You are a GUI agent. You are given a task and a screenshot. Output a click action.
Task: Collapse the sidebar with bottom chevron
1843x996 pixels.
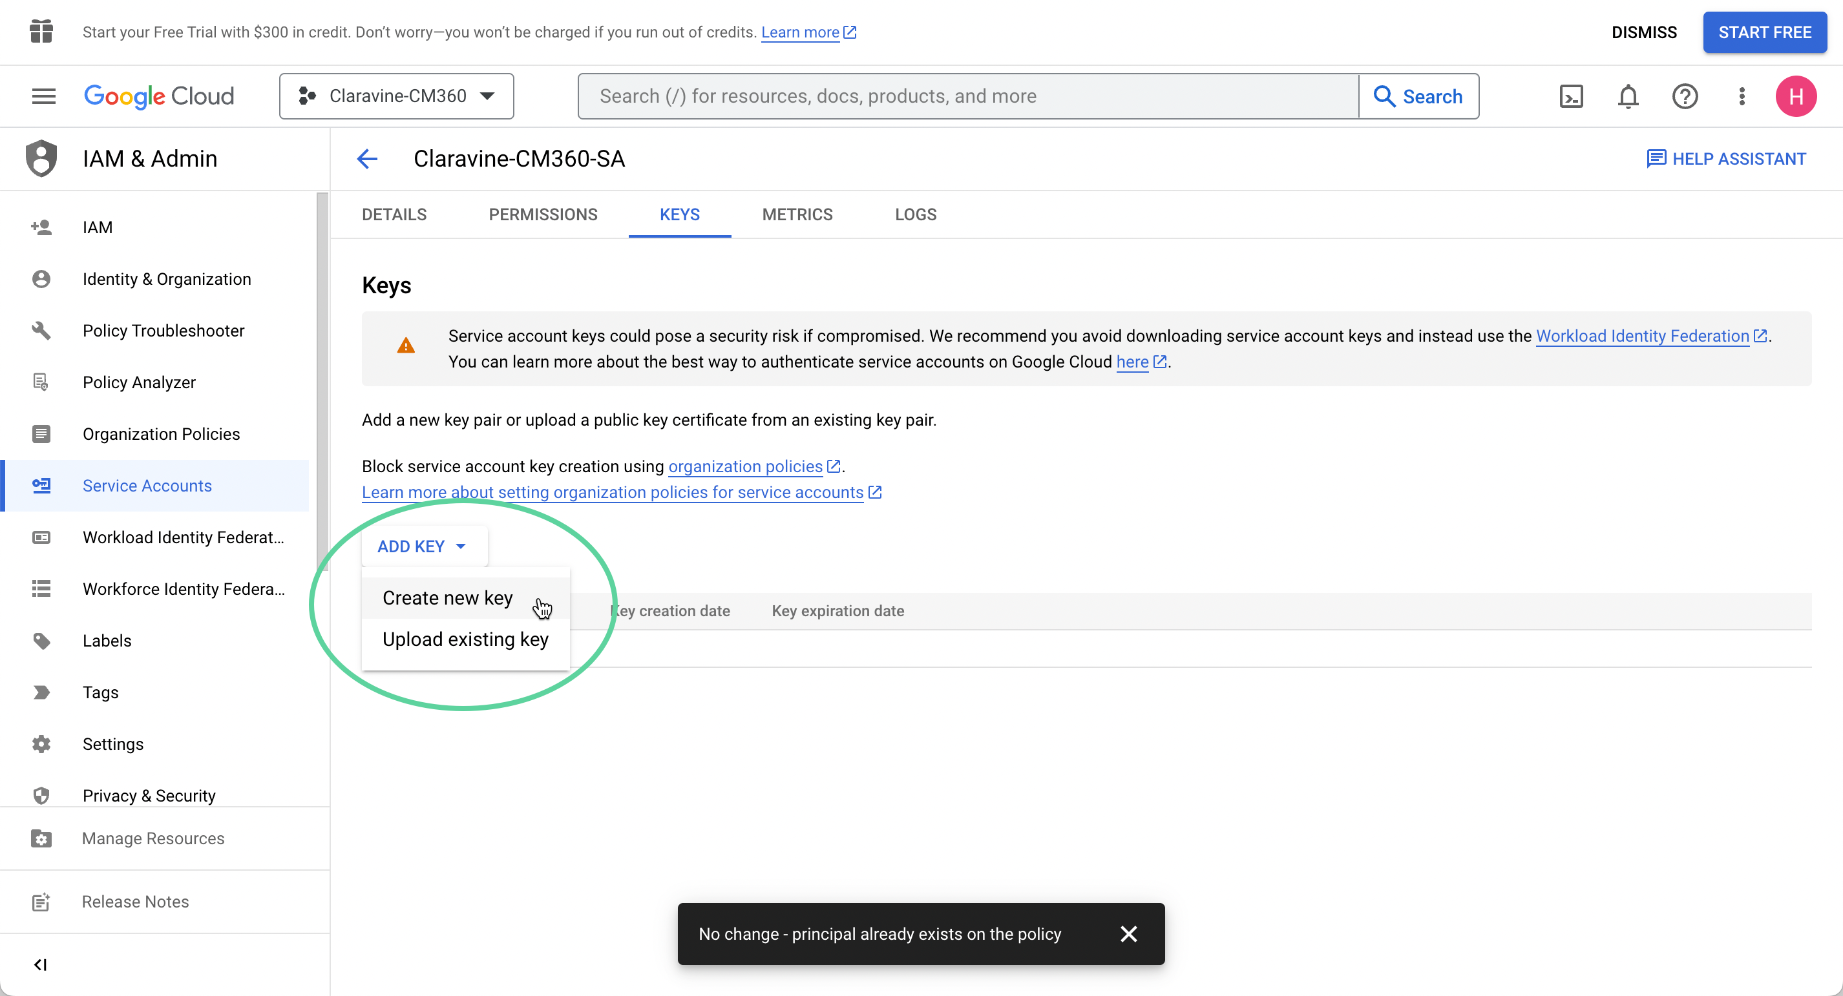tap(40, 964)
